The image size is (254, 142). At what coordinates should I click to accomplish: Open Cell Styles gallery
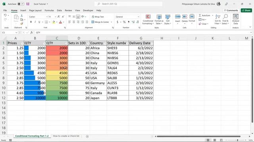pyautogui.click(x=167, y=19)
